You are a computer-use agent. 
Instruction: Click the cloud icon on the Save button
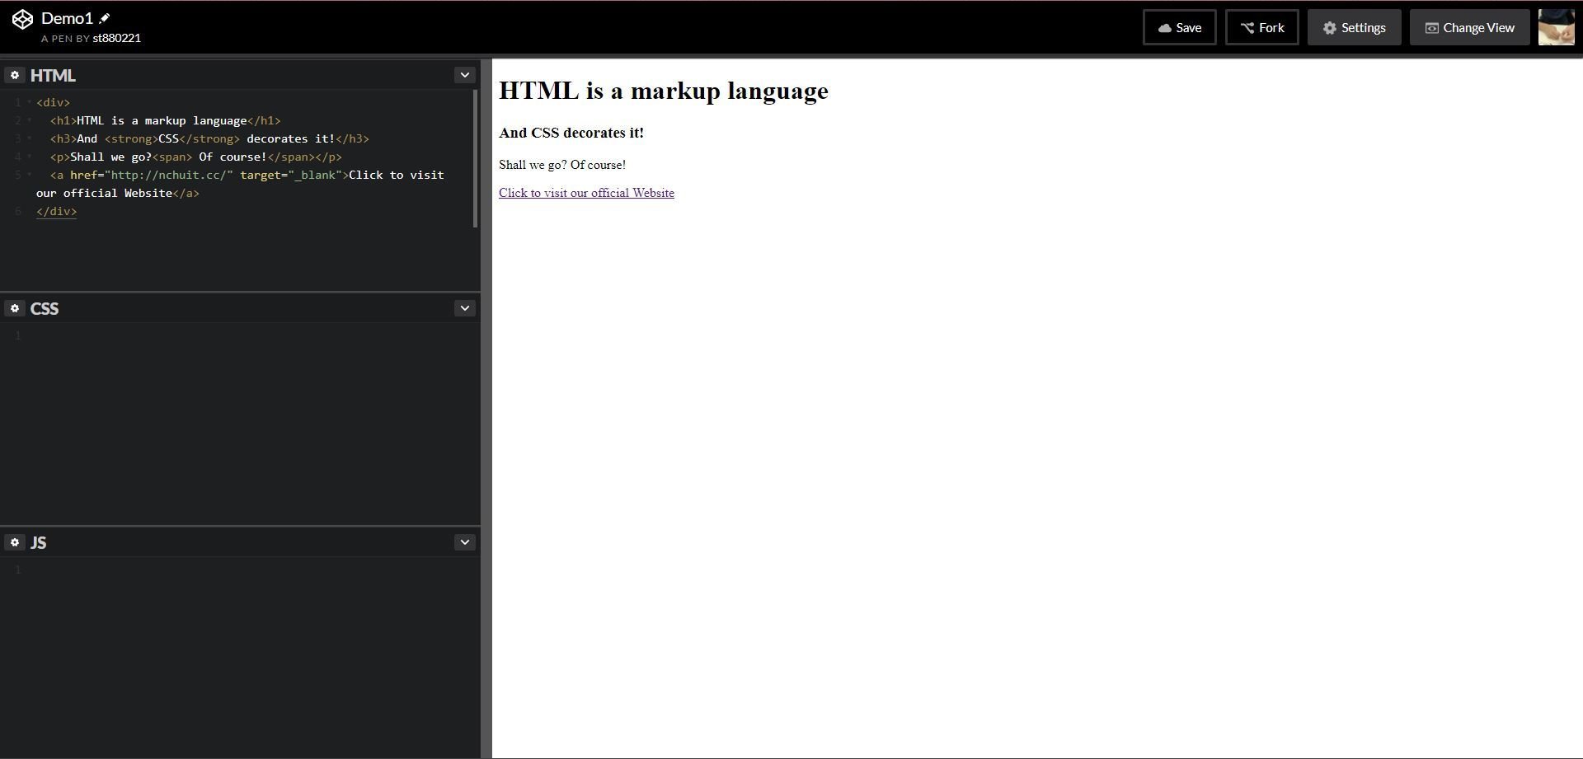click(x=1164, y=27)
